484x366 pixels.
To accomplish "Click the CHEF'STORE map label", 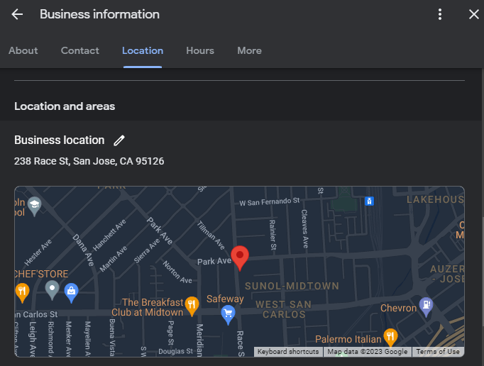I will 41,274.
